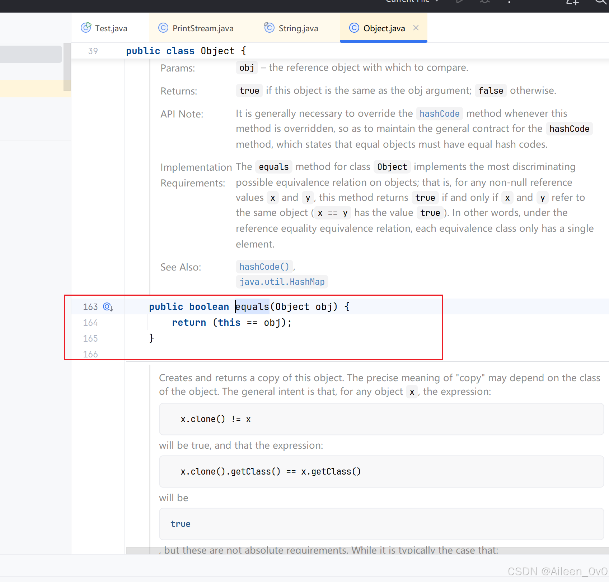The width and height of the screenshot is (609, 582).
Task: Open the java.util.HashMap link
Action: tap(282, 282)
